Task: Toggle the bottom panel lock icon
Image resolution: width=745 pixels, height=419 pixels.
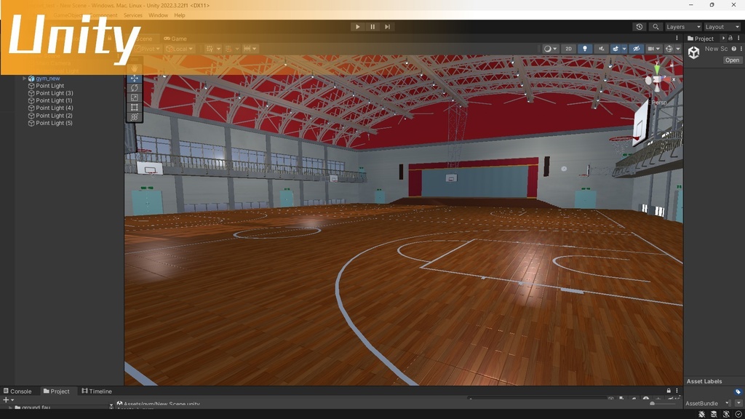Action: [669, 391]
